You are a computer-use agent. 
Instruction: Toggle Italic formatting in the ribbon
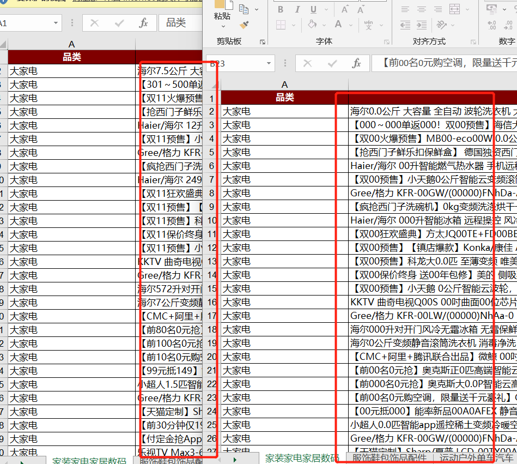[297, 9]
